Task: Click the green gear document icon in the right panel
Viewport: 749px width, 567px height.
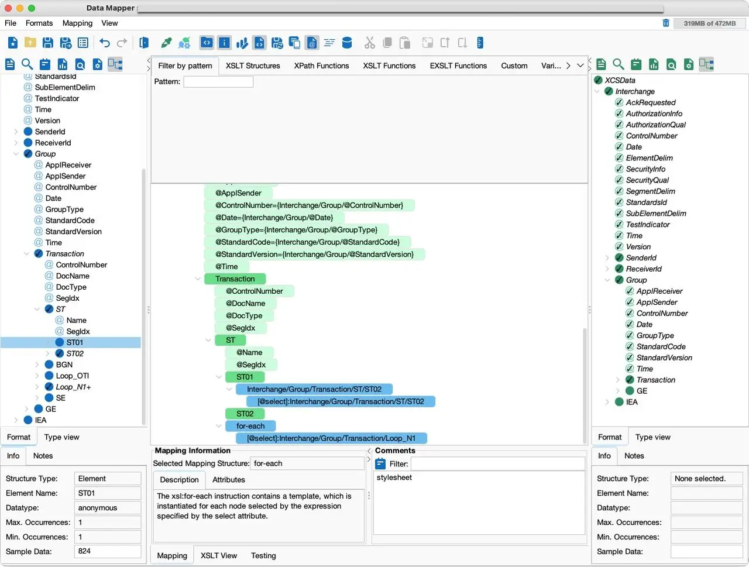Action: tap(689, 64)
